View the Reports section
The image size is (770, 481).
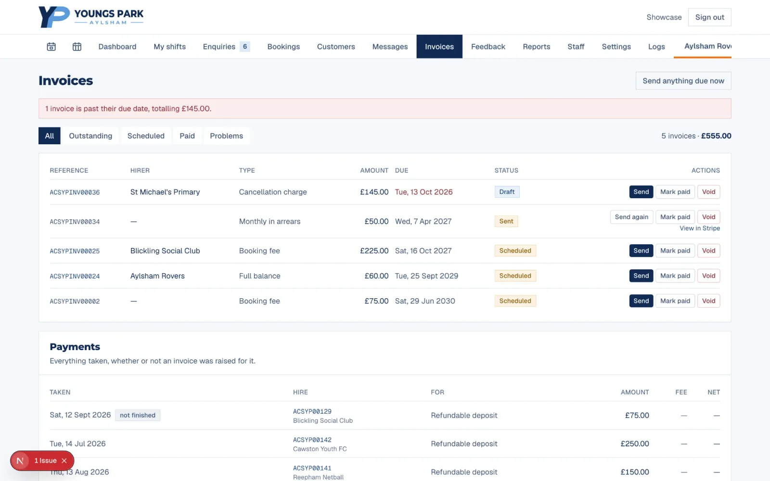click(x=537, y=47)
